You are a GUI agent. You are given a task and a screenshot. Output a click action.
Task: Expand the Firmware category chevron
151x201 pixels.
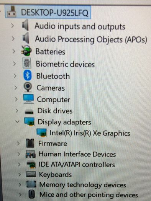[18, 144]
